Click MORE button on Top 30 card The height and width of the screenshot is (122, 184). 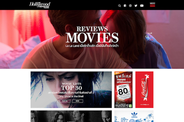tap(78, 101)
